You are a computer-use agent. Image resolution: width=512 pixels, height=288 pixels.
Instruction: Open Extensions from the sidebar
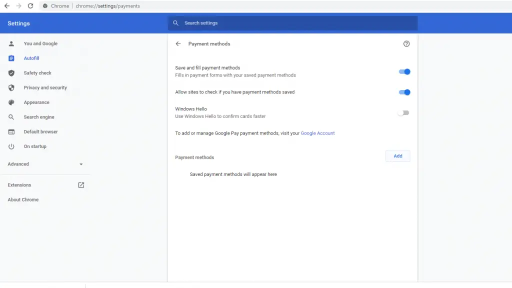click(19, 185)
